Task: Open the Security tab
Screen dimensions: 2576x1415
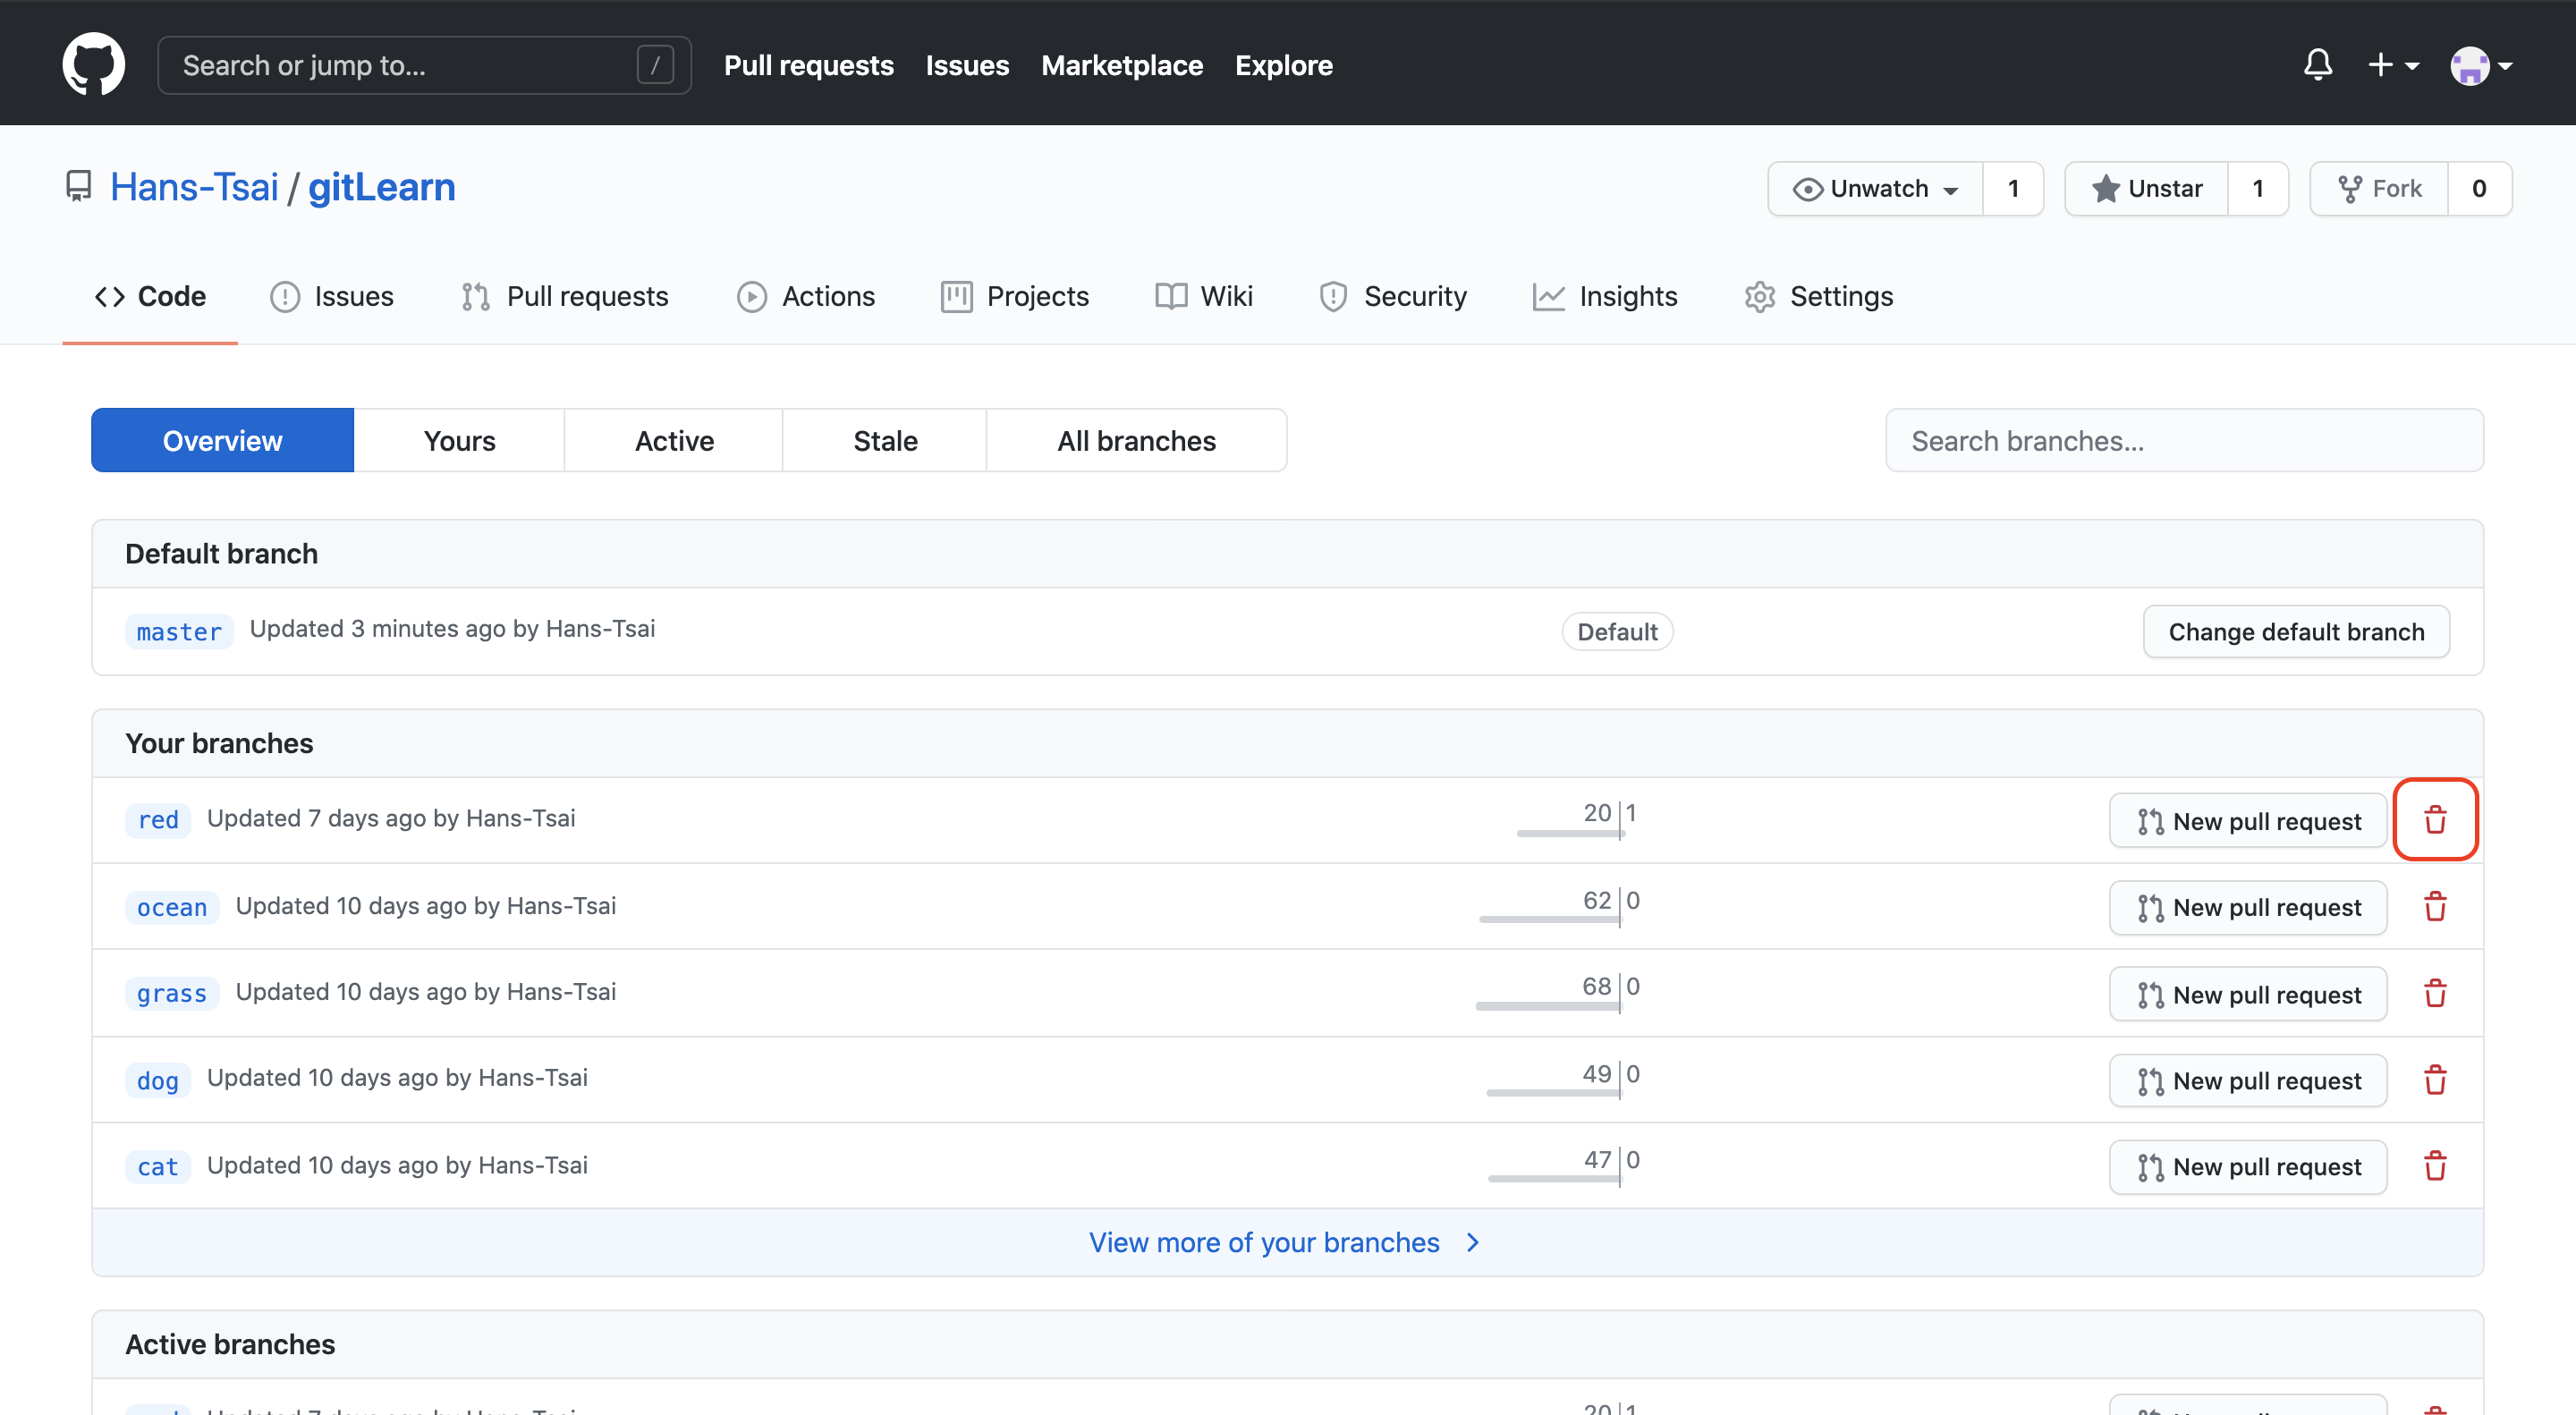Action: pyautogui.click(x=1392, y=296)
